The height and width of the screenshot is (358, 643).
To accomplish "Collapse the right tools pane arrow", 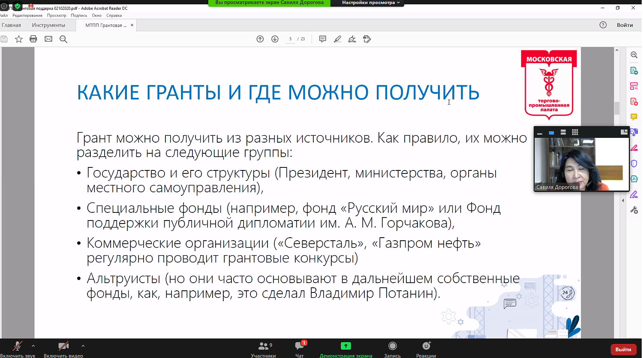I will [623, 200].
